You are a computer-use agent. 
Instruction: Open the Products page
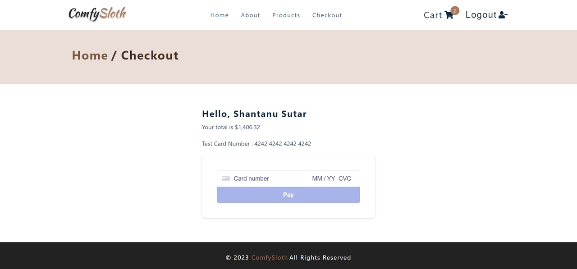pyautogui.click(x=286, y=15)
